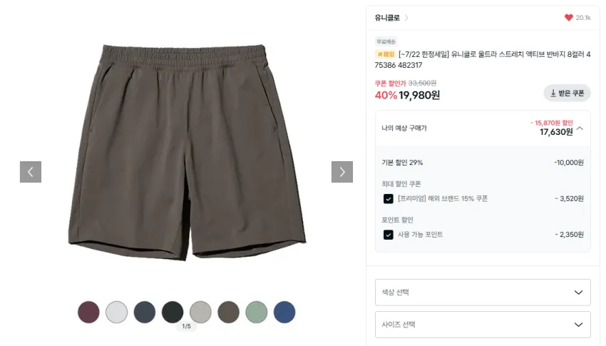Open the 색상 선택 dropdown
The width and height of the screenshot is (606, 346).
pos(483,292)
